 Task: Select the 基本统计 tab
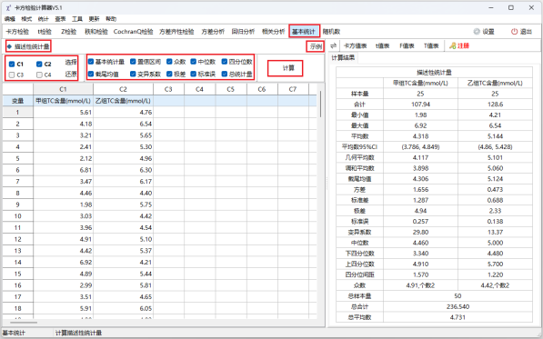(304, 32)
